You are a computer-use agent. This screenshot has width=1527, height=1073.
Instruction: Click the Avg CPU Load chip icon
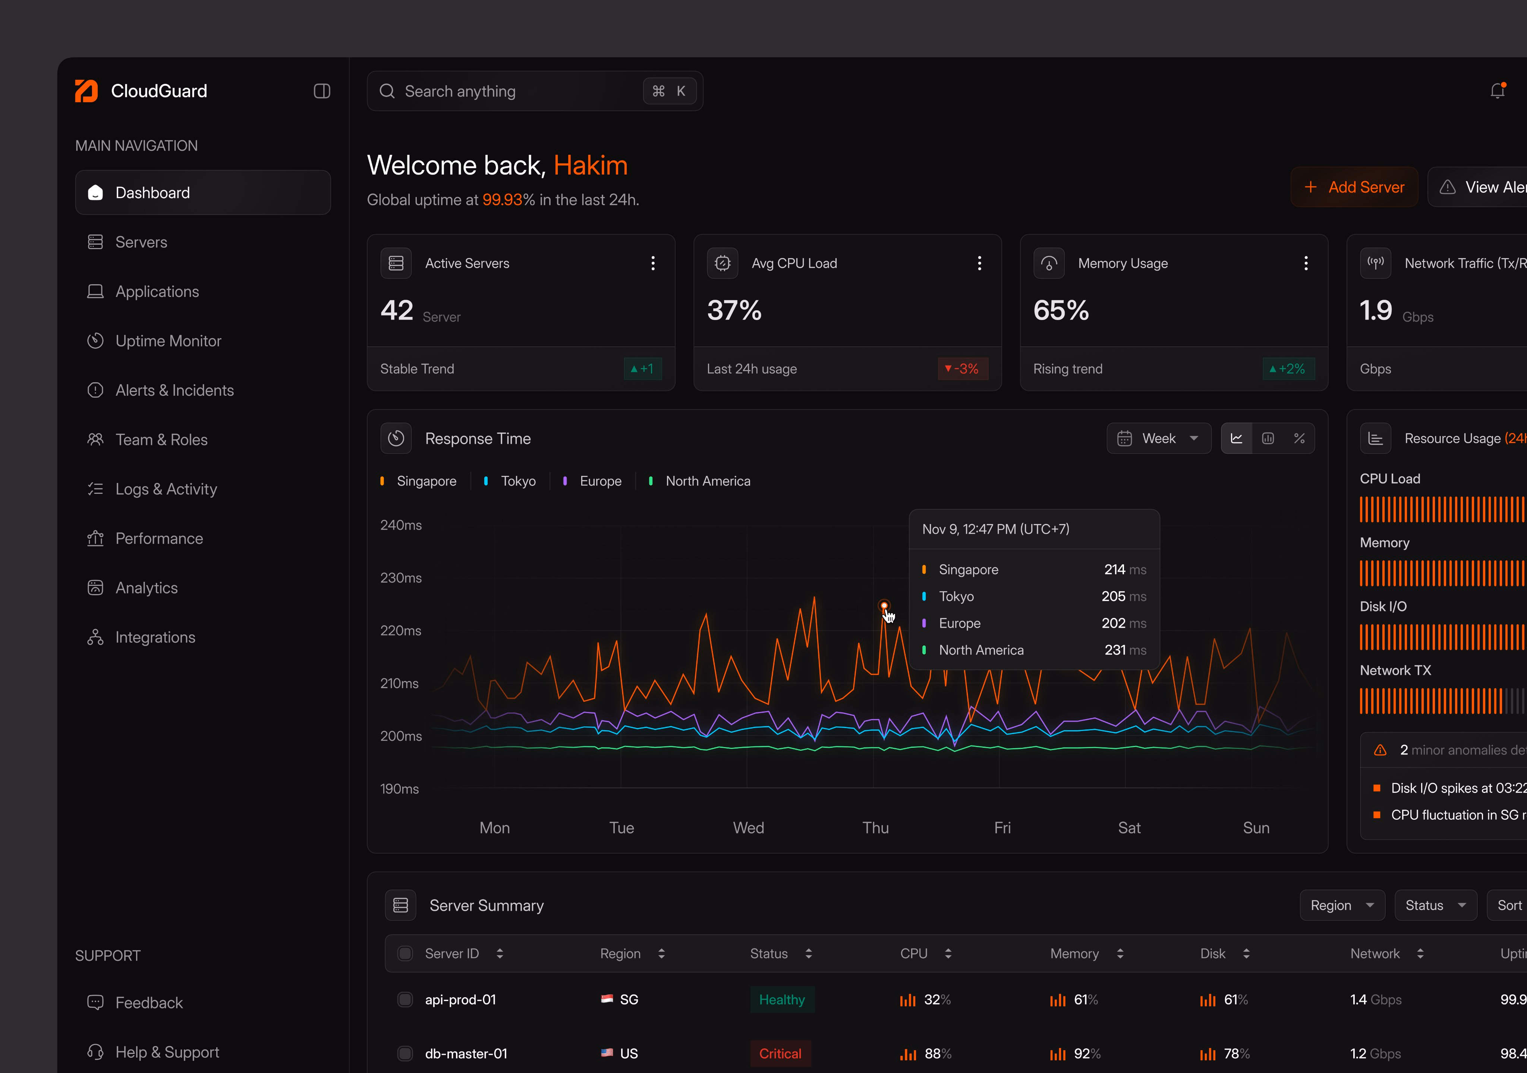point(723,263)
